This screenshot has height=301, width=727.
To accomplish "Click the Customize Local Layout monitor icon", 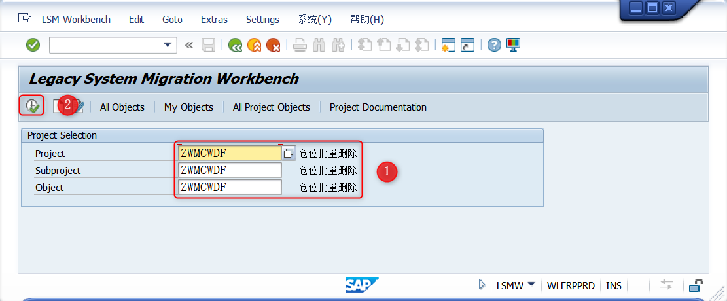I will tap(513, 45).
